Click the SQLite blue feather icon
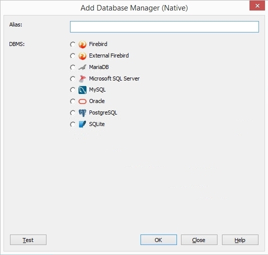The image size is (268, 255). click(82, 124)
